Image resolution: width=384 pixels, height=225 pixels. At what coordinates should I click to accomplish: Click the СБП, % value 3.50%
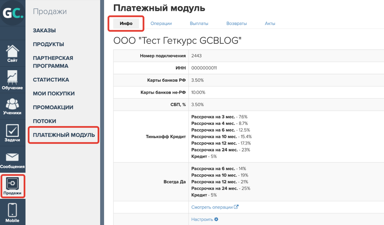click(197, 105)
